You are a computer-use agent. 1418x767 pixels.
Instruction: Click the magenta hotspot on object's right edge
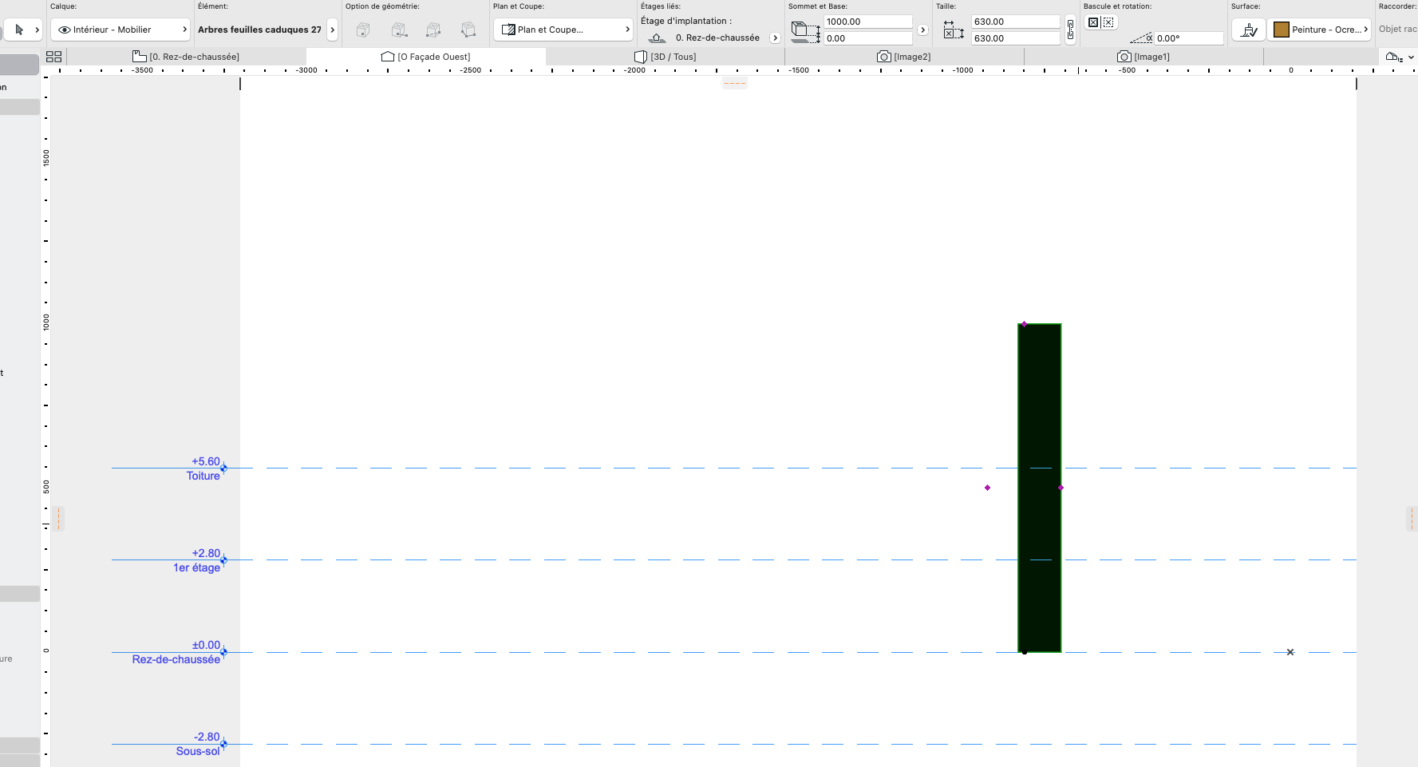(1061, 488)
